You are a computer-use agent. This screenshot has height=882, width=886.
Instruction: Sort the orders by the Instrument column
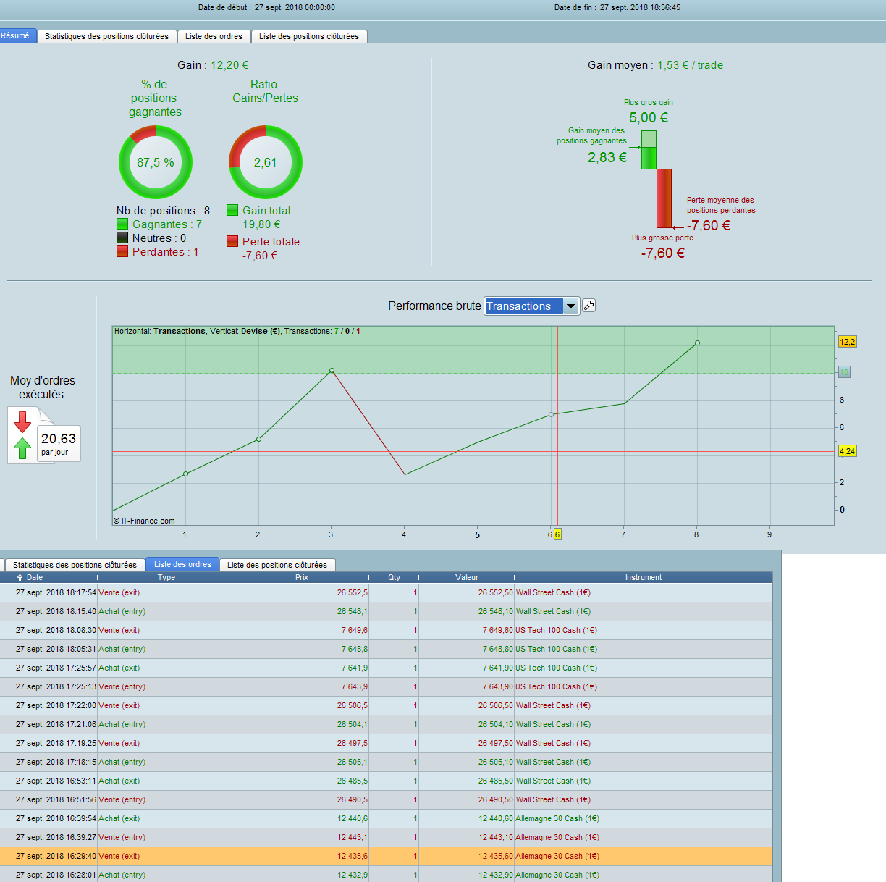(643, 578)
